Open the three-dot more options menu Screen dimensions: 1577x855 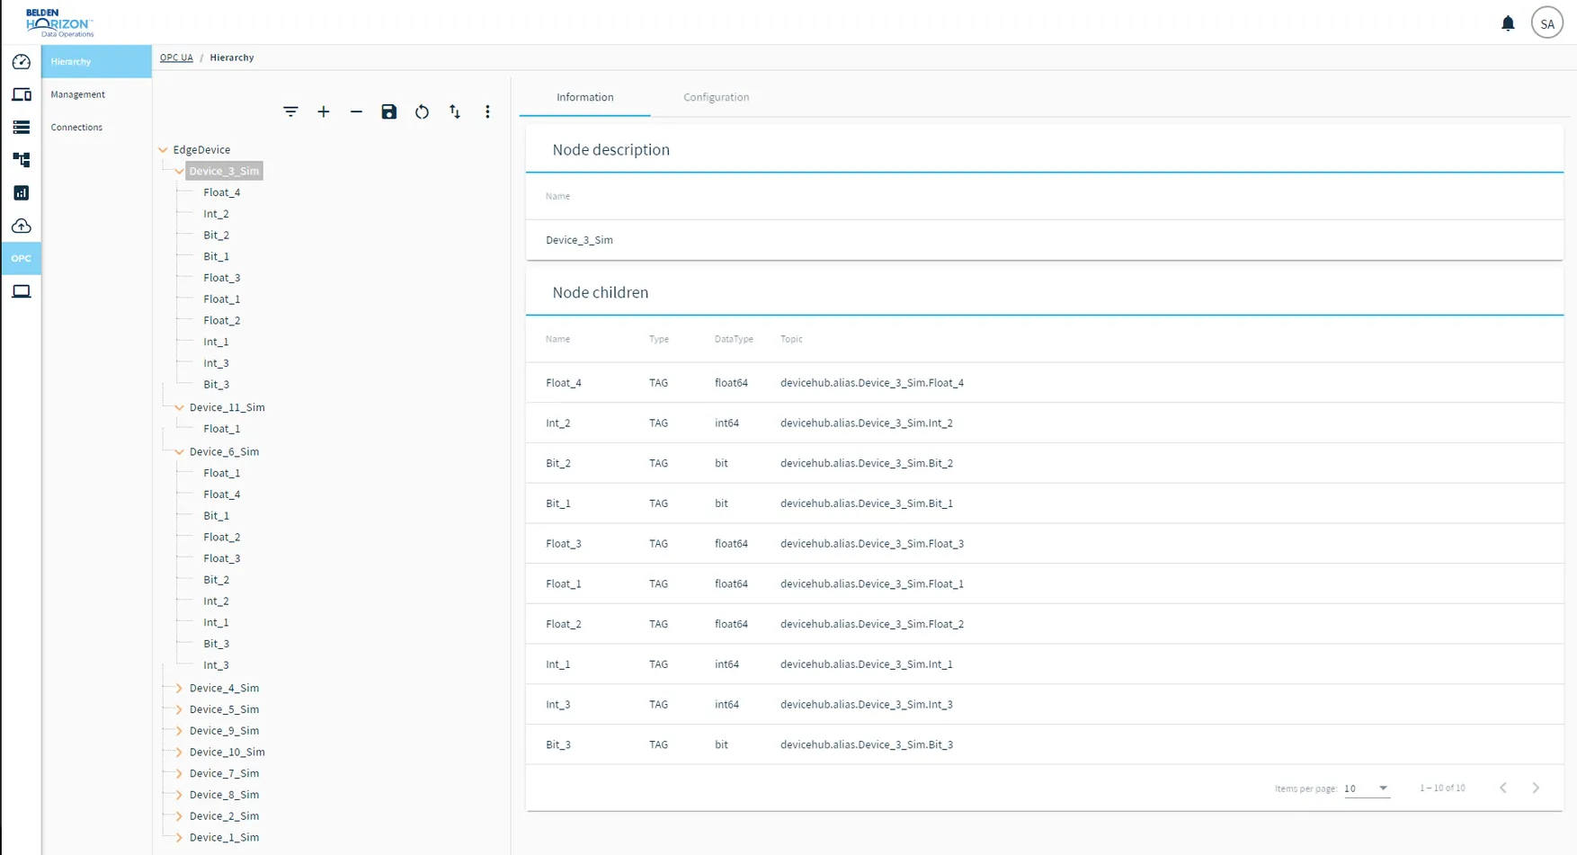(487, 111)
